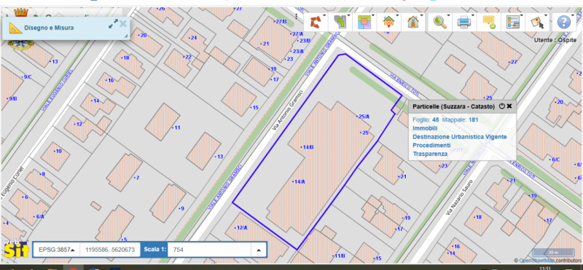Click the webSit logo
Screen dimensions: 583x270
[x=15, y=249]
